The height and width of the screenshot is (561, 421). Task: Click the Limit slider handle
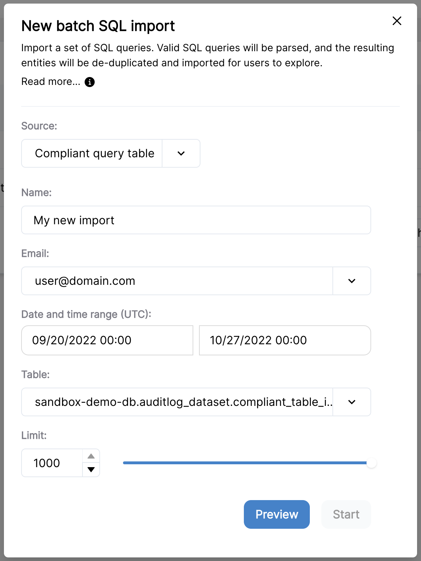(x=372, y=463)
